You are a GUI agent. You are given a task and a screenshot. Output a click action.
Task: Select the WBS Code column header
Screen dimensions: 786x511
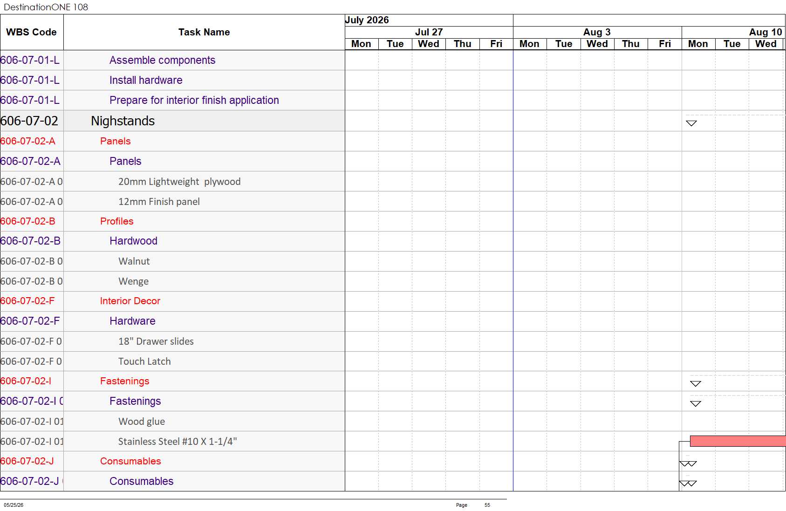[x=32, y=32]
